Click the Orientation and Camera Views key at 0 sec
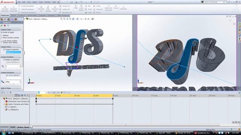 pos(36,101)
